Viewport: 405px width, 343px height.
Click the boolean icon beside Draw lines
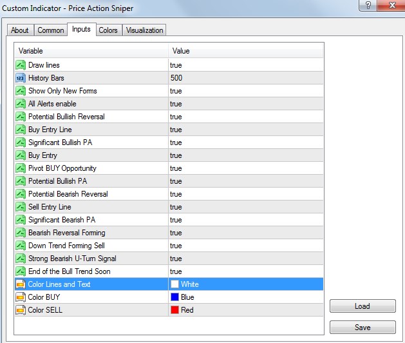coord(21,65)
